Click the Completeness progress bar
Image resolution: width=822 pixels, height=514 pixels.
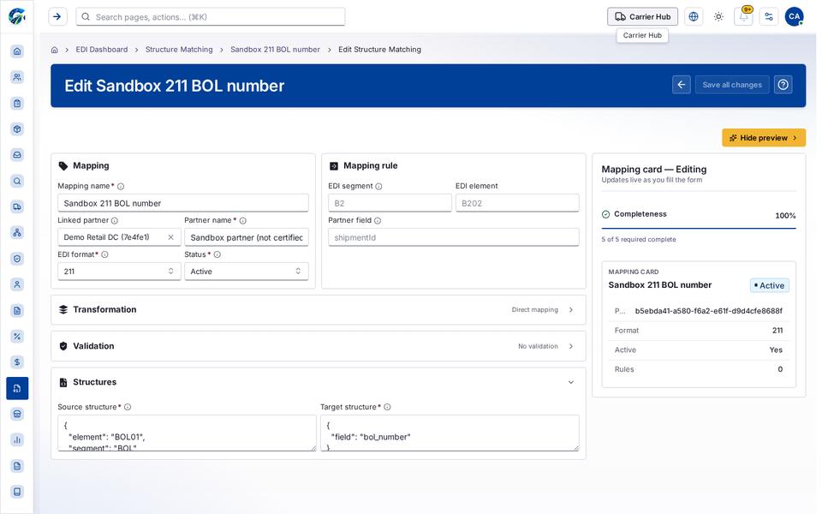(x=699, y=229)
